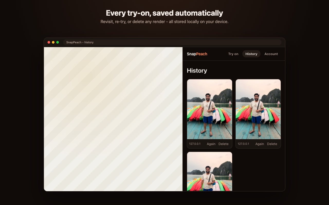The image size is (329, 205).
Task: Click the "Every try-on, saved automatically" headline
Action: pyautogui.click(x=164, y=13)
